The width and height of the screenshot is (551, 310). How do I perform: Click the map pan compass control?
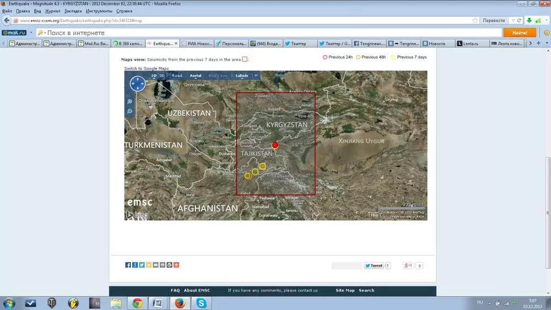pyautogui.click(x=137, y=84)
